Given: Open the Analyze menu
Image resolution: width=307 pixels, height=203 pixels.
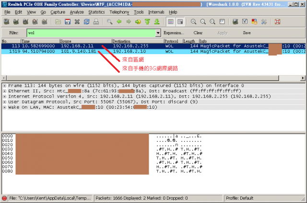Looking at the screenshot, I should coord(77,12).
